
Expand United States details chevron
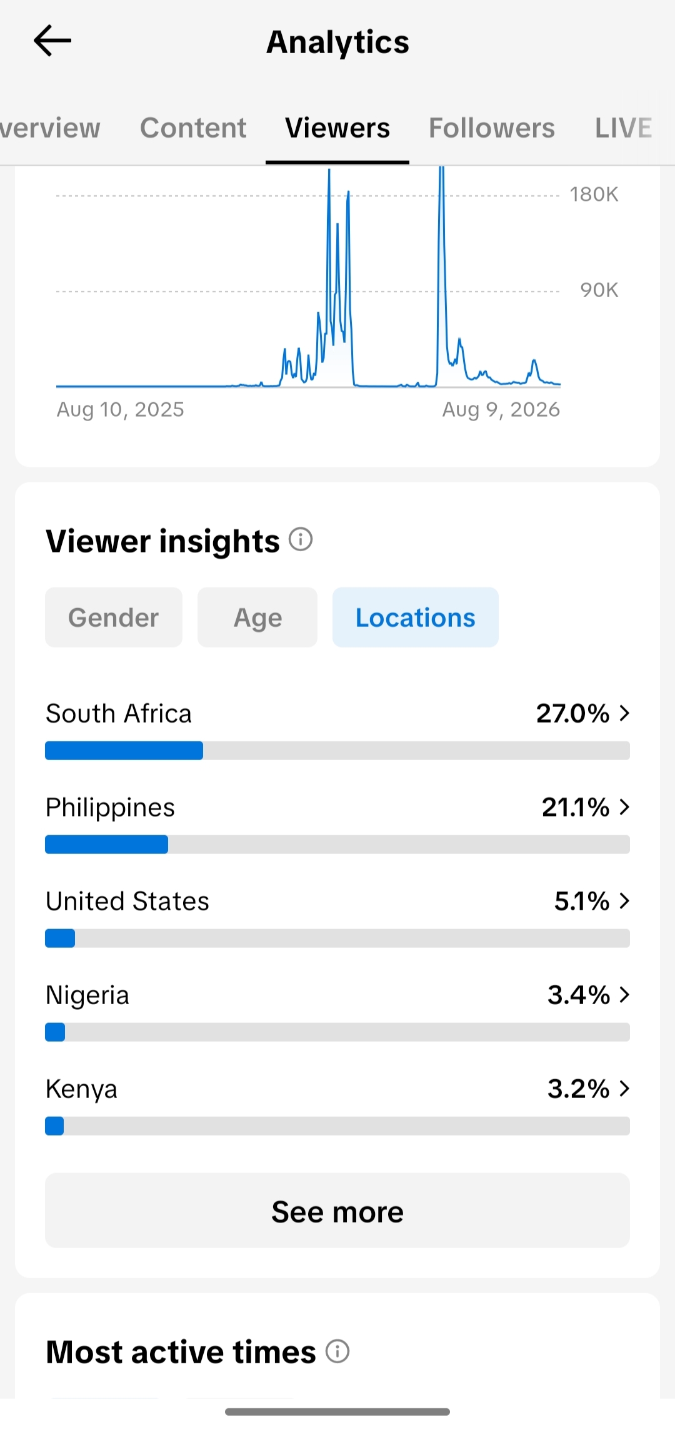coord(624,901)
